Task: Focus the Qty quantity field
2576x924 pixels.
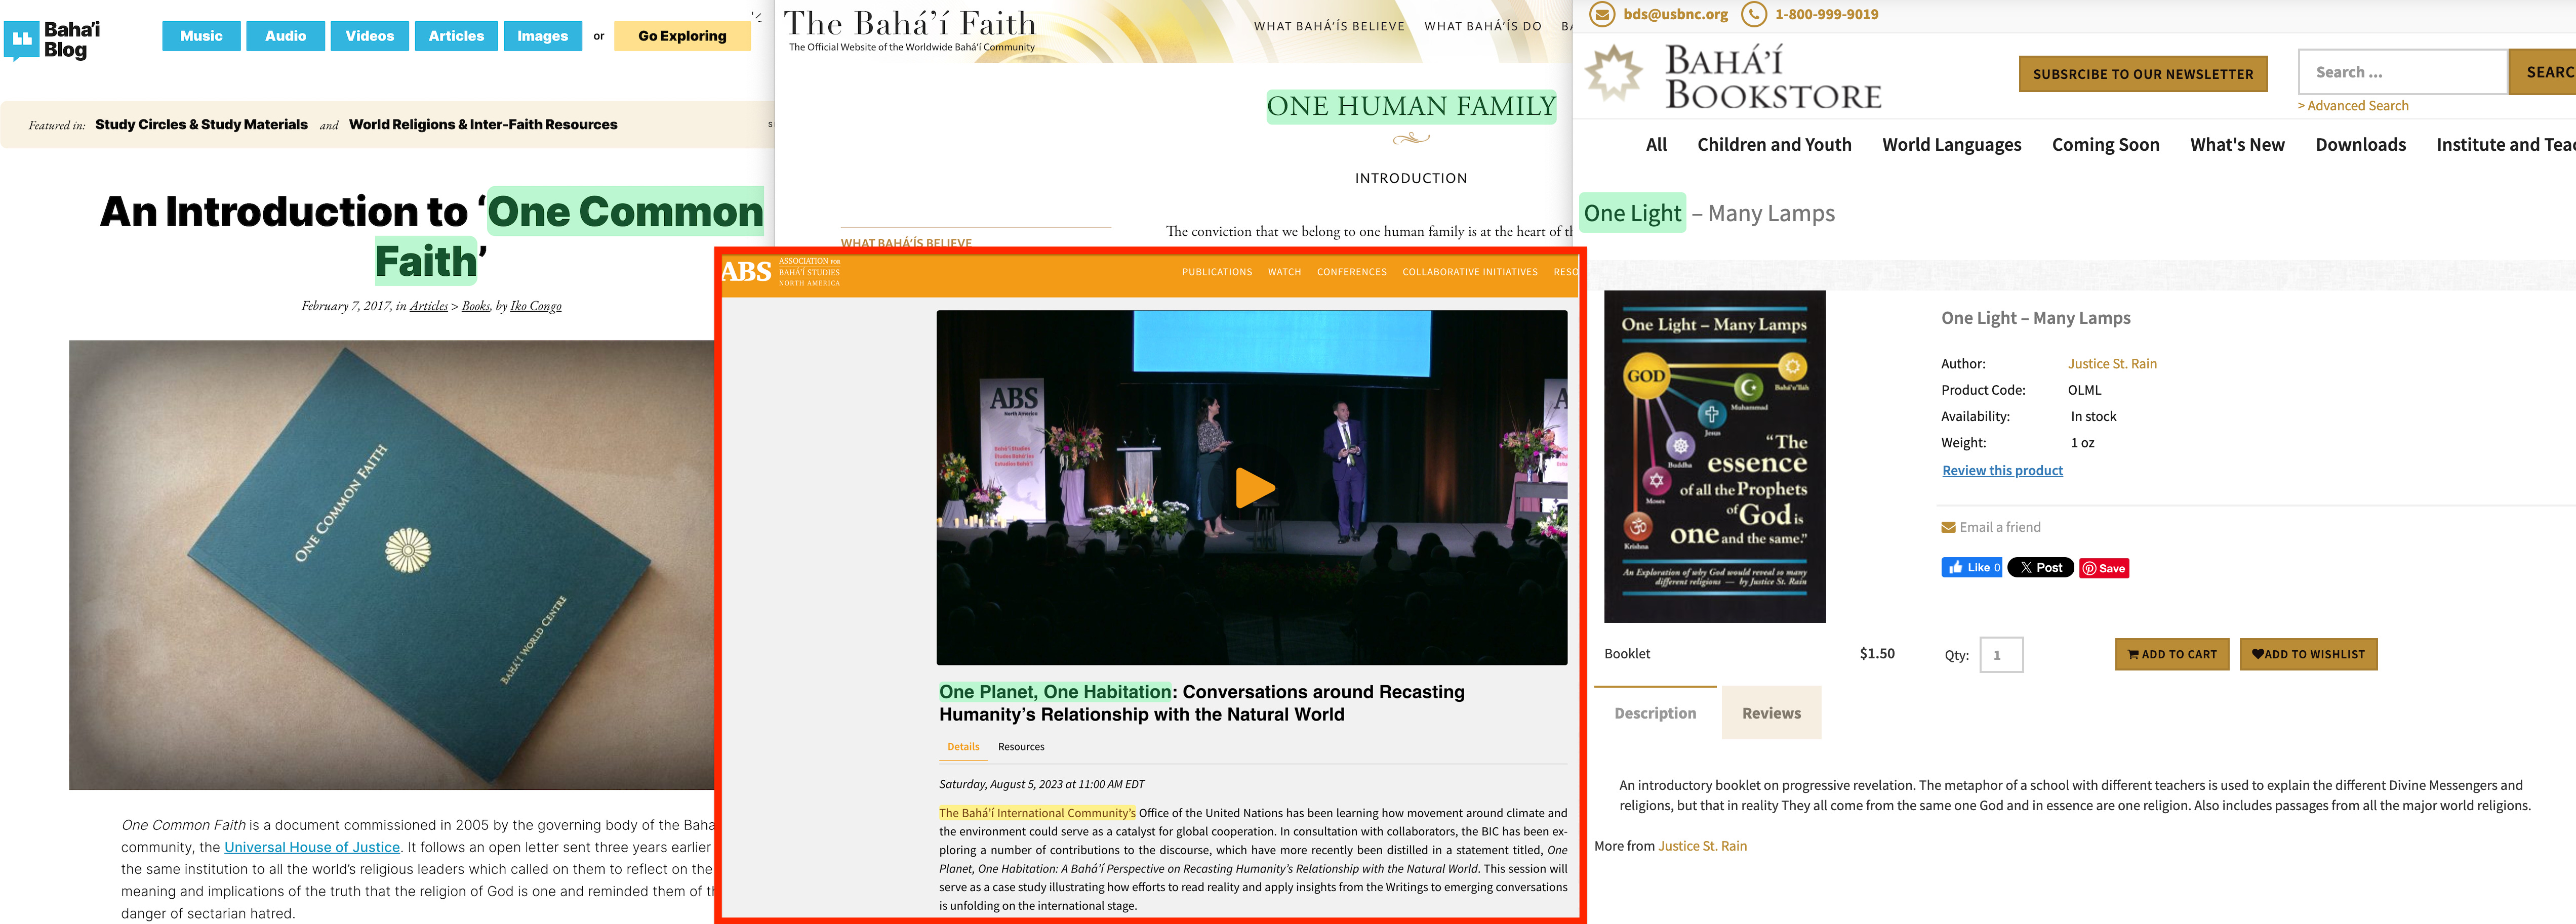Action: click(2001, 655)
